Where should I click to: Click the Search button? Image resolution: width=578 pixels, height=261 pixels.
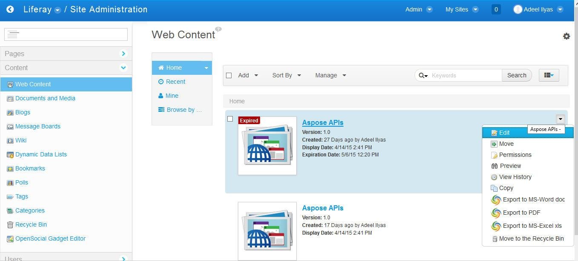517,75
